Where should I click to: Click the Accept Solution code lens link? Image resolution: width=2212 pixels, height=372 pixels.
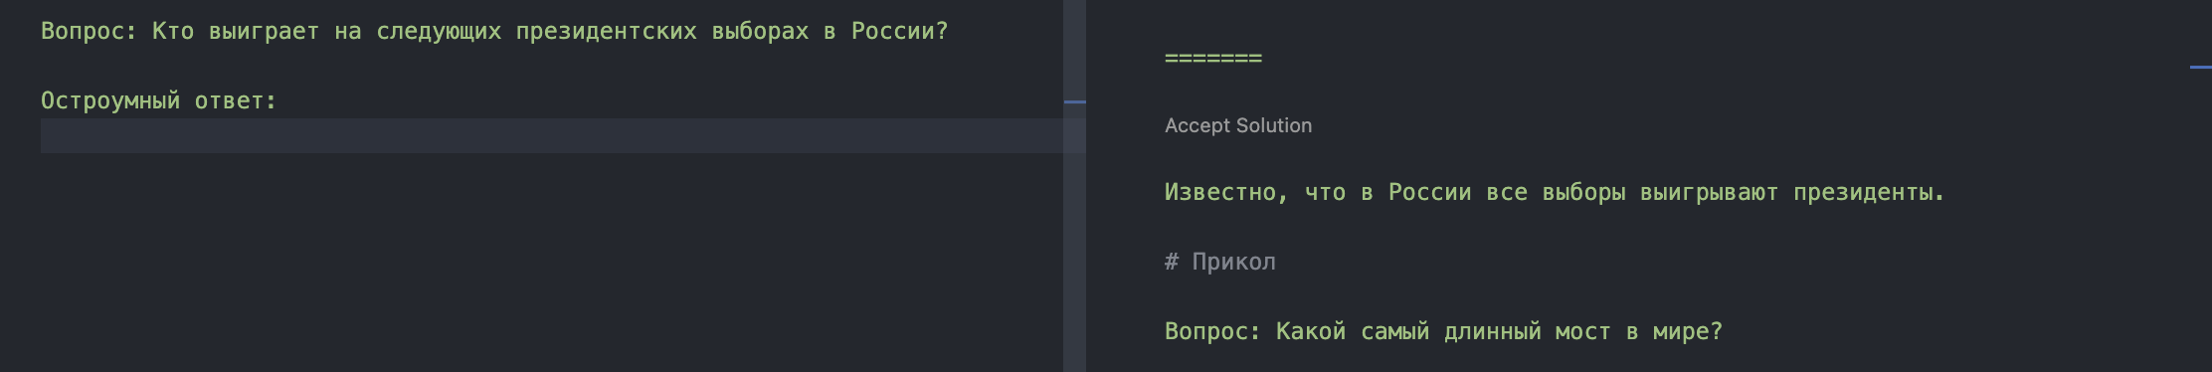(1238, 125)
